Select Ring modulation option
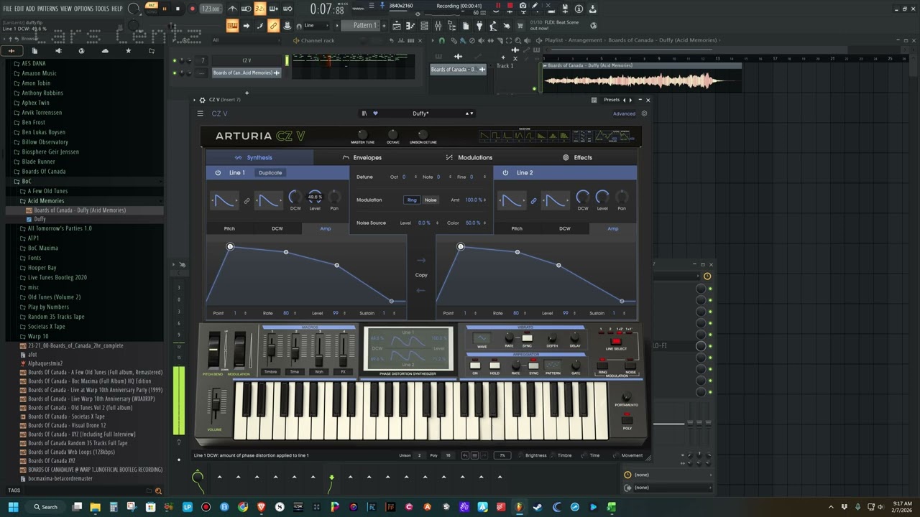 pos(412,200)
